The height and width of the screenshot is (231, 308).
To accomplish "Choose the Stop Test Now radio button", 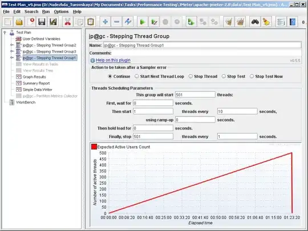I will coord(252,76).
